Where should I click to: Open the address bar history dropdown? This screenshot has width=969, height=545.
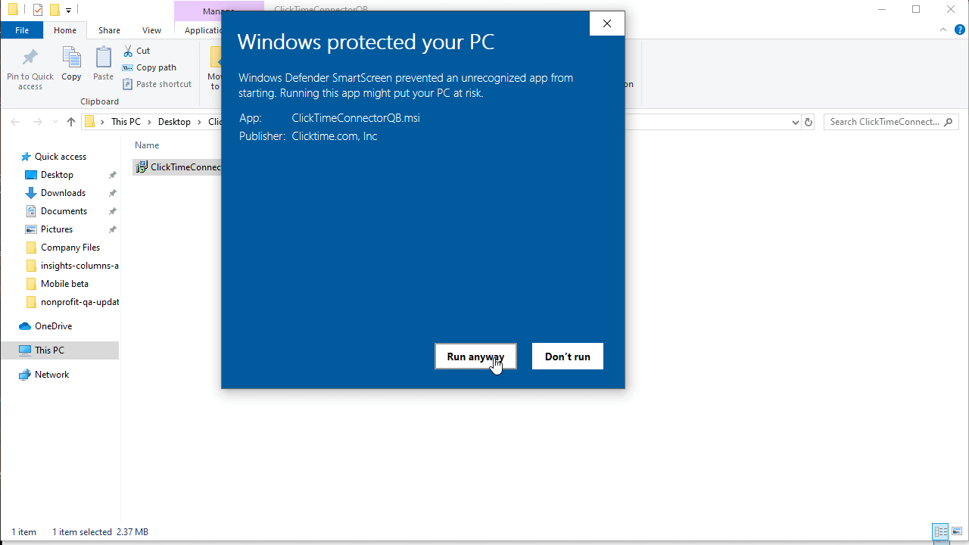tap(795, 122)
